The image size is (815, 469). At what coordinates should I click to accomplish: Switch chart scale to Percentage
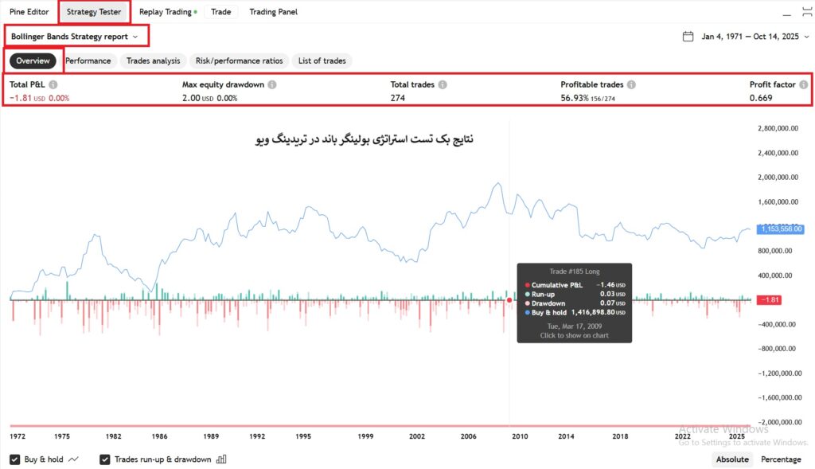click(781, 459)
